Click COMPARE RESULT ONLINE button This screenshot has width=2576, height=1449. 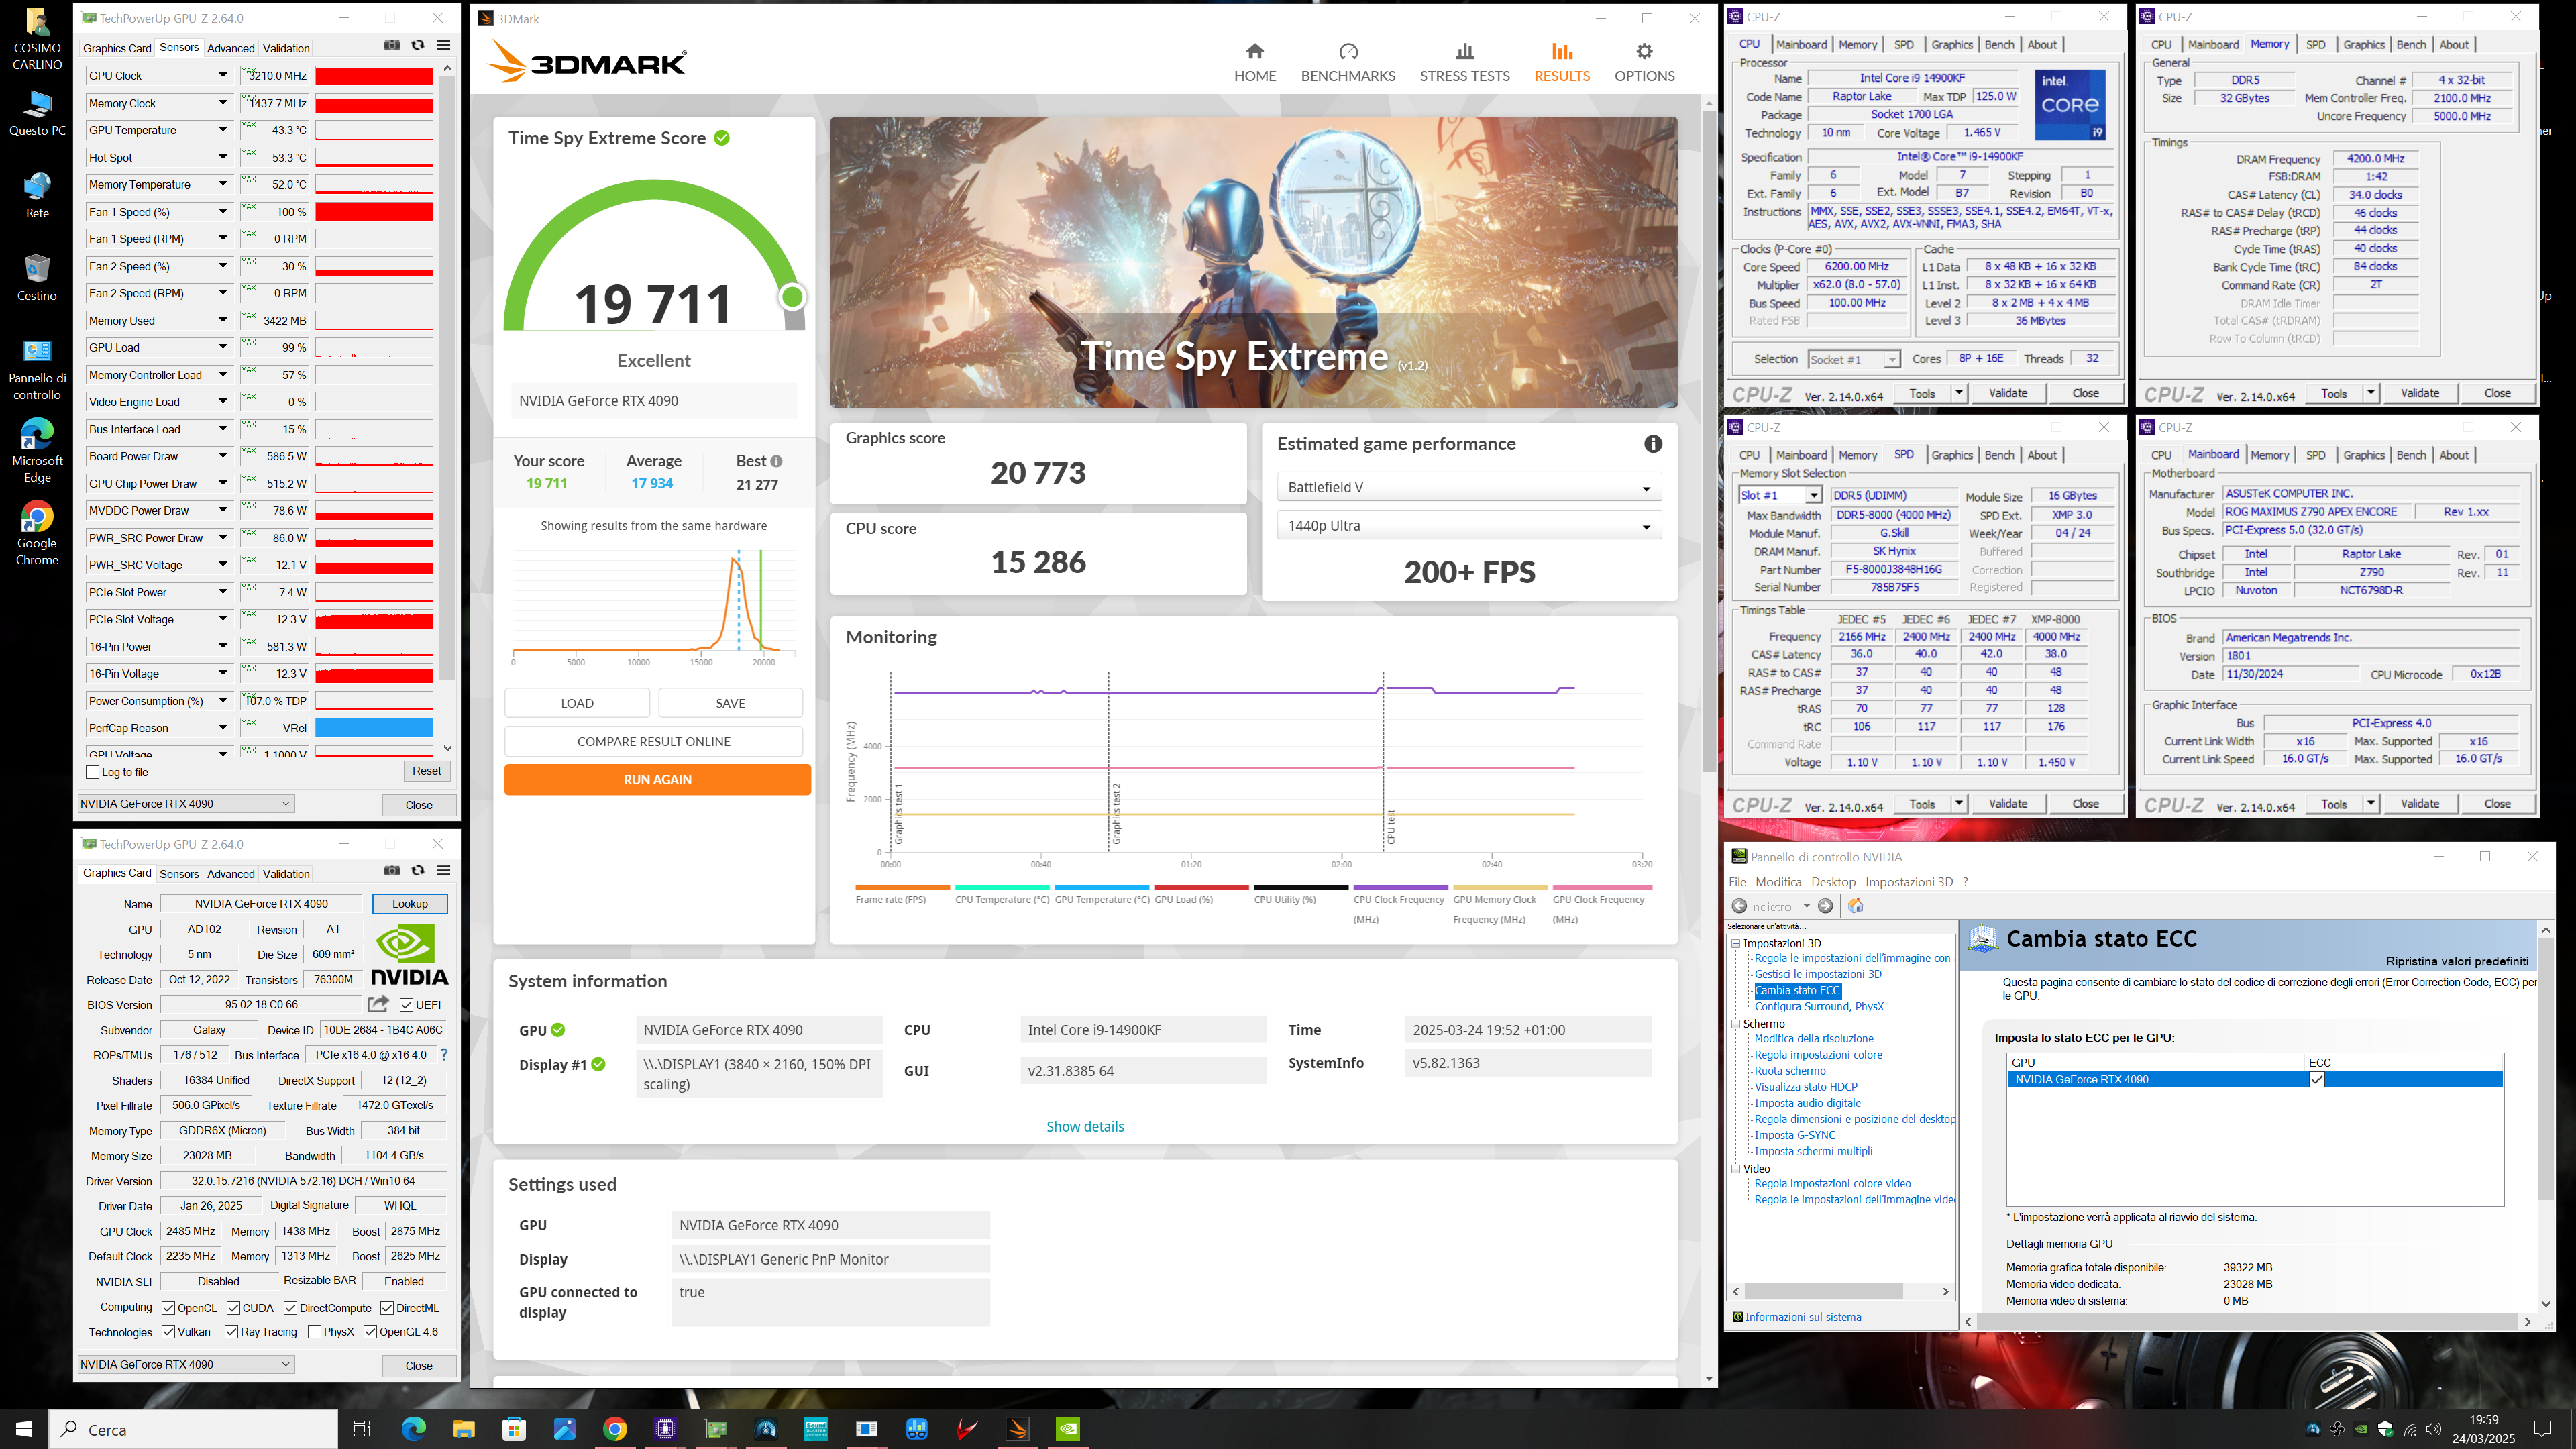[653, 742]
